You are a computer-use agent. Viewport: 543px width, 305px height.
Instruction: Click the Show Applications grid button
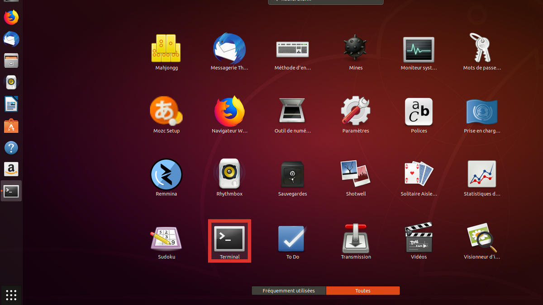click(11, 295)
